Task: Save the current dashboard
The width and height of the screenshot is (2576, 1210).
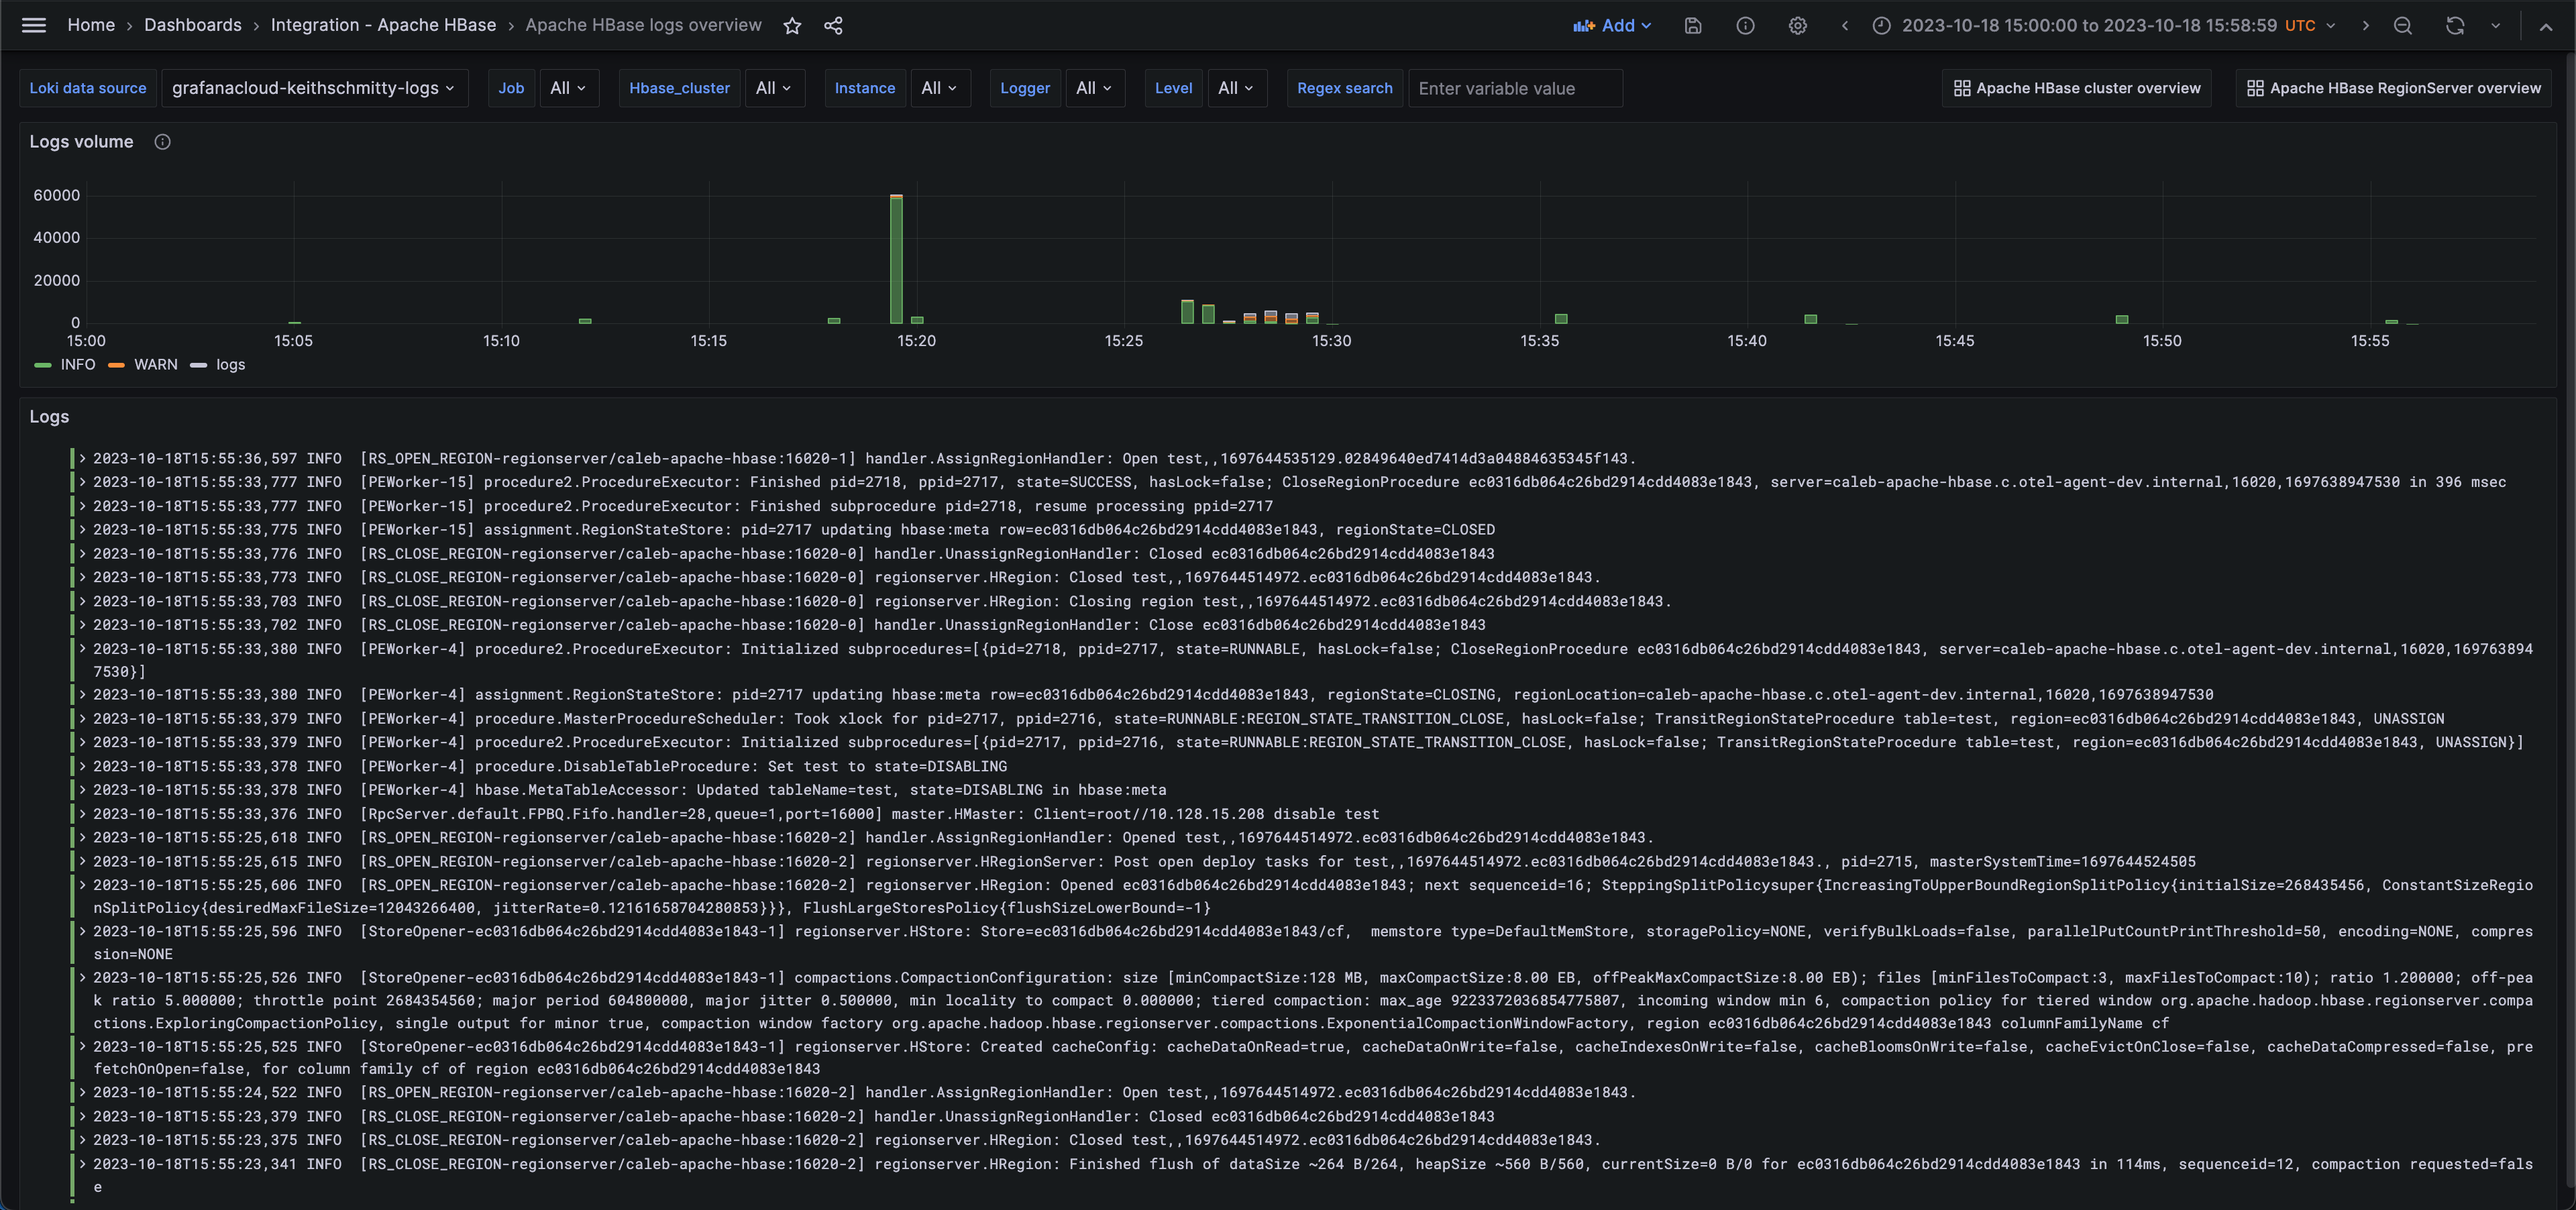Action: [1693, 26]
